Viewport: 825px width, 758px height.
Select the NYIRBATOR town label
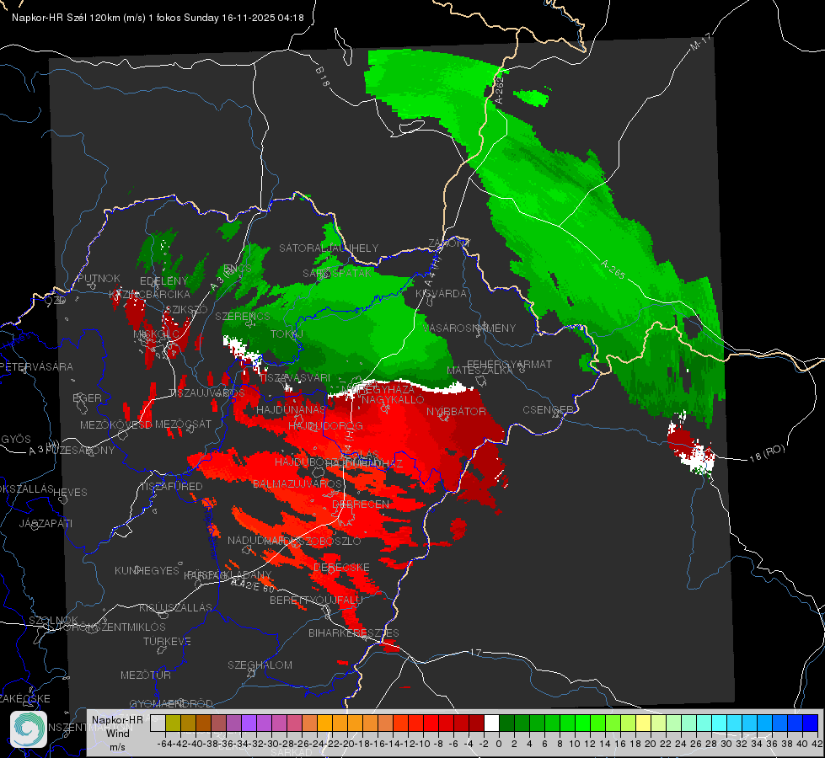(x=456, y=411)
